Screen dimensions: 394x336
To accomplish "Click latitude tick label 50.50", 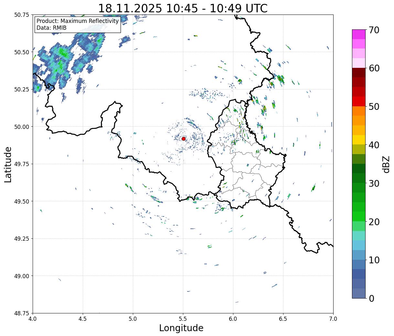I will click(22, 52).
